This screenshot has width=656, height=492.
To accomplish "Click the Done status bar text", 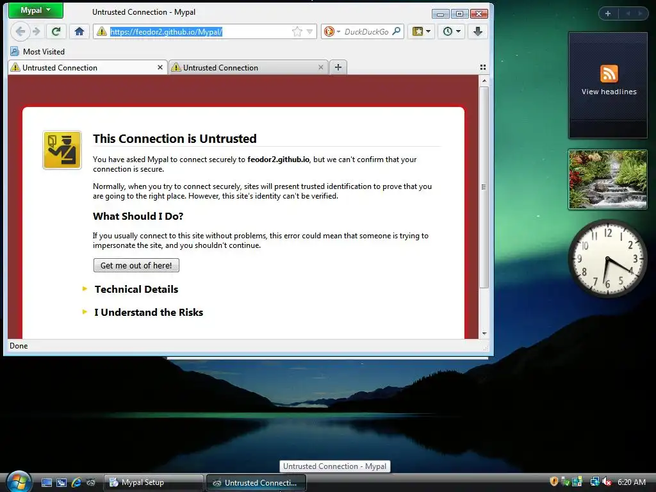I will [19, 346].
